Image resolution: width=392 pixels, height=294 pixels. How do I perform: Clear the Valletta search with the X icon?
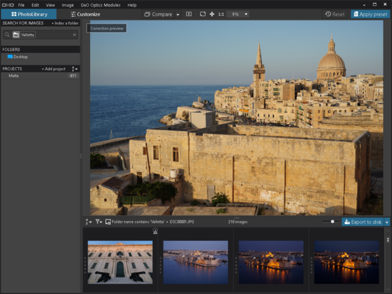74,35
